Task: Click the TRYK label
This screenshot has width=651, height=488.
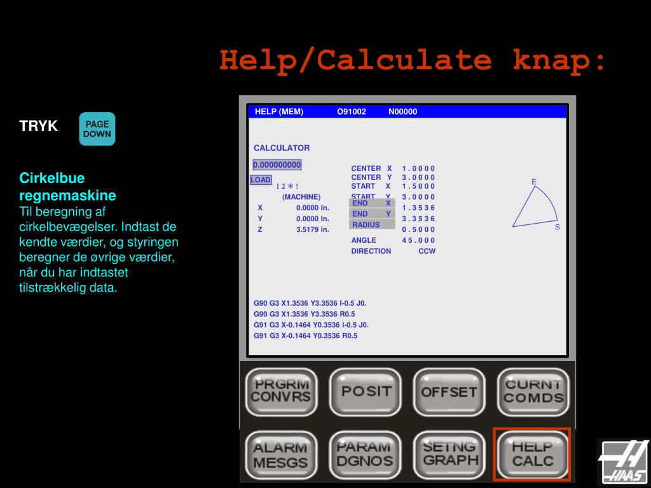Action: click(x=38, y=126)
